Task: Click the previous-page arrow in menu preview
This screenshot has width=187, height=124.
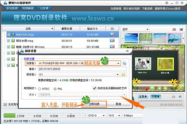Action: point(160,89)
